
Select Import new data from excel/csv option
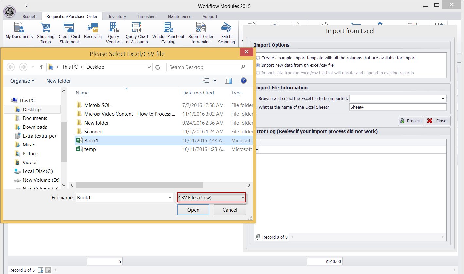coord(258,65)
